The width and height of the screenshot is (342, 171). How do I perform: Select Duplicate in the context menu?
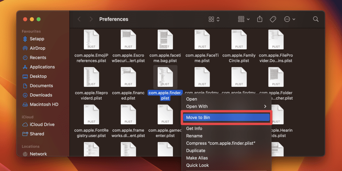(226, 151)
